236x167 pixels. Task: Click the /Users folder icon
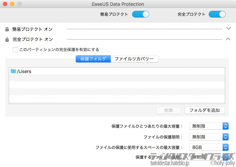pyautogui.click(x=13, y=71)
